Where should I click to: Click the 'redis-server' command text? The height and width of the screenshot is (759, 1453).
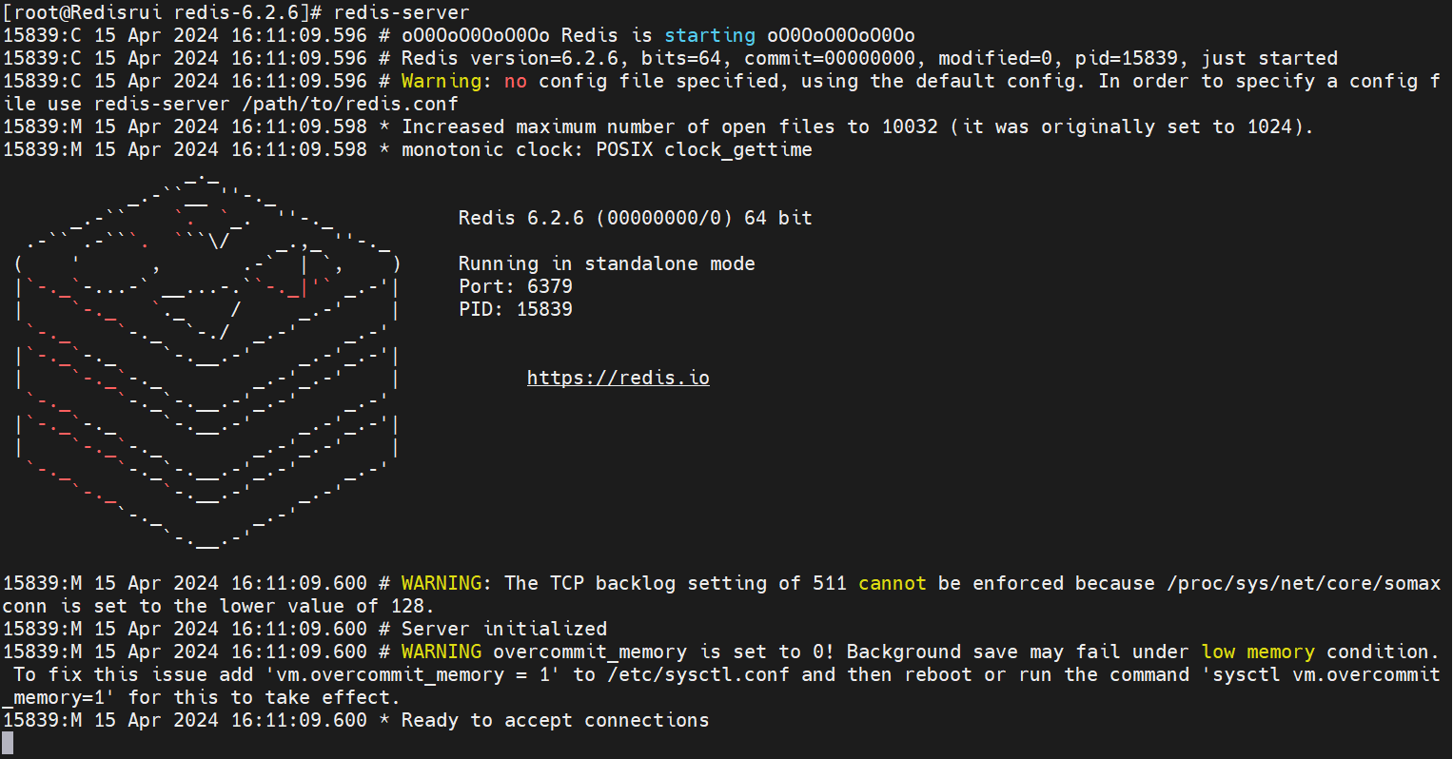click(x=402, y=12)
